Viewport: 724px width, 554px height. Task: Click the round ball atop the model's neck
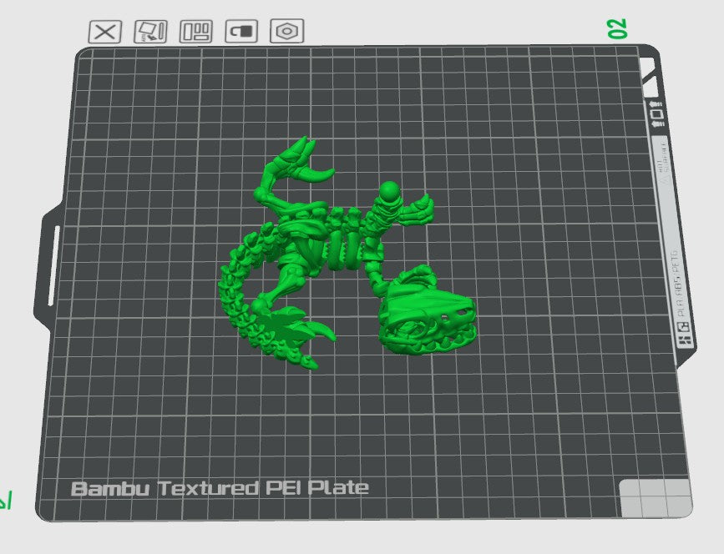coord(389,192)
